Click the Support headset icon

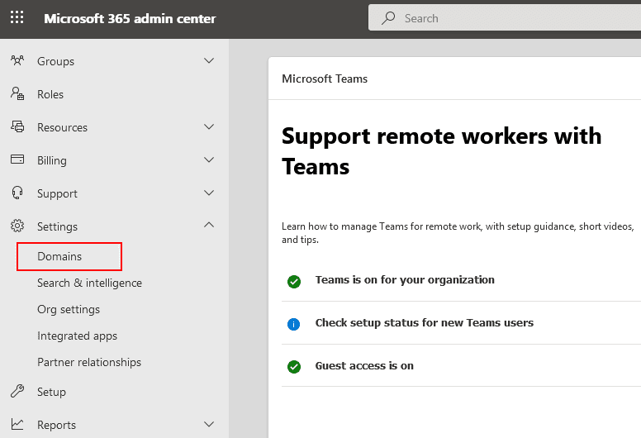point(17,193)
